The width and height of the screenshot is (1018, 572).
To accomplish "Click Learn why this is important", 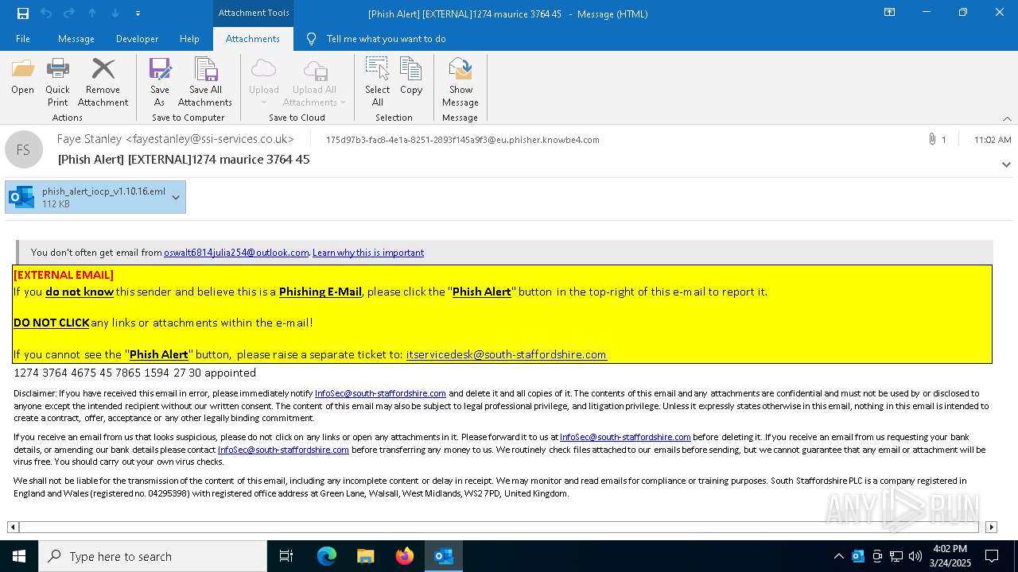I will pyautogui.click(x=368, y=253).
